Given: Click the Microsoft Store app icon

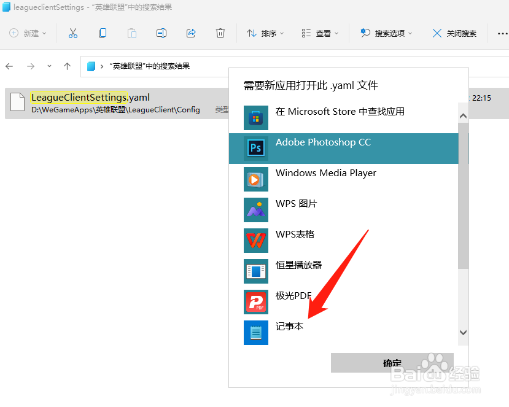Looking at the screenshot, I should click(x=256, y=117).
